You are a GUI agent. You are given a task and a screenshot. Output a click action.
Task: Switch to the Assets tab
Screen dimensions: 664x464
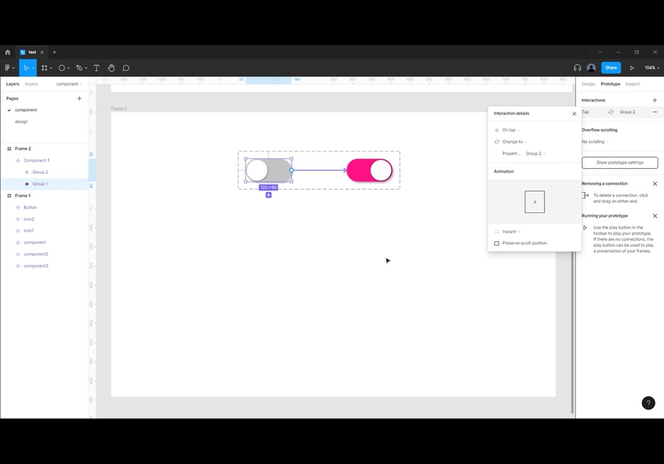pos(31,84)
